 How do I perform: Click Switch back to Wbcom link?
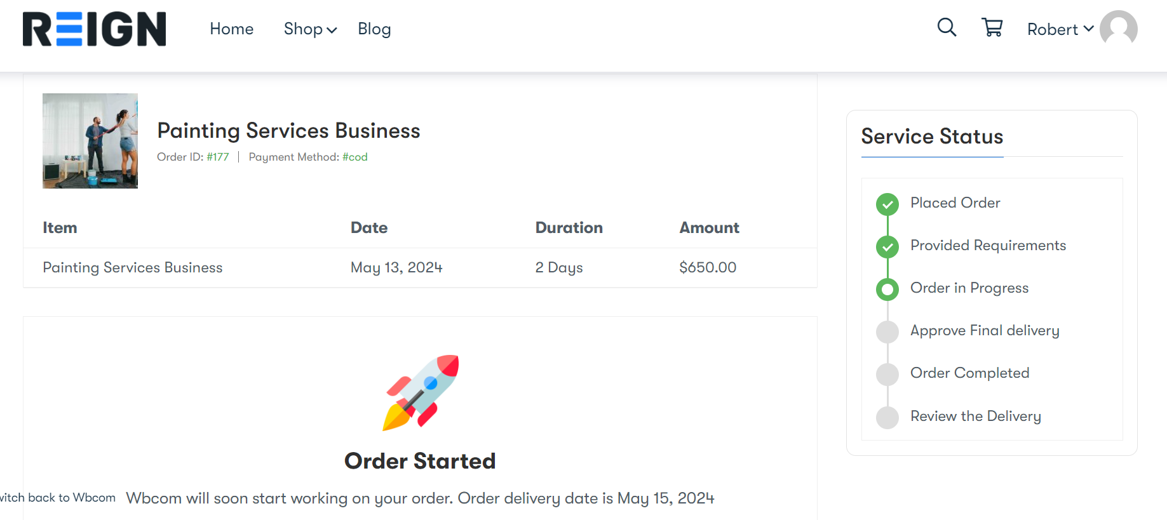58,498
